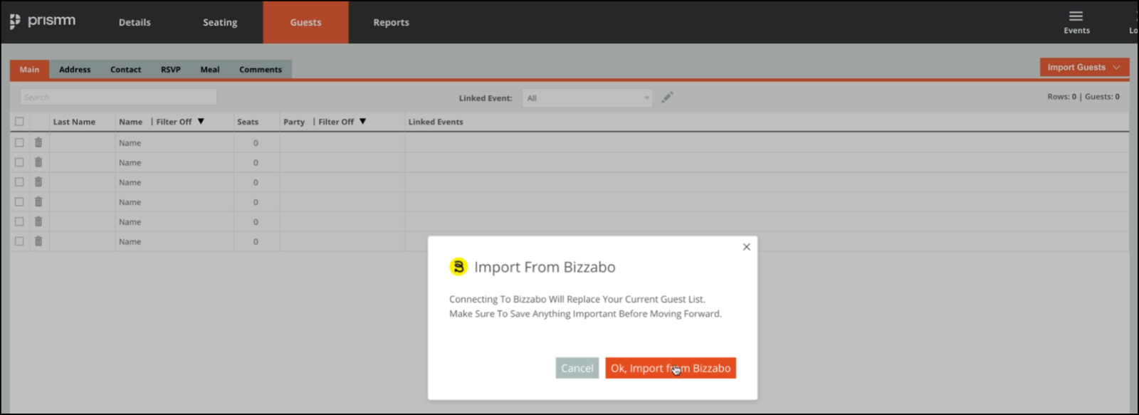Check the second guest row checkbox
The image size is (1139, 415).
tap(19, 162)
